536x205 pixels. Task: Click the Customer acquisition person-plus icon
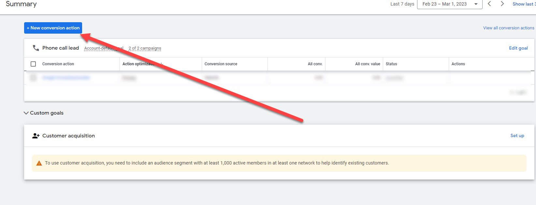(x=36, y=136)
